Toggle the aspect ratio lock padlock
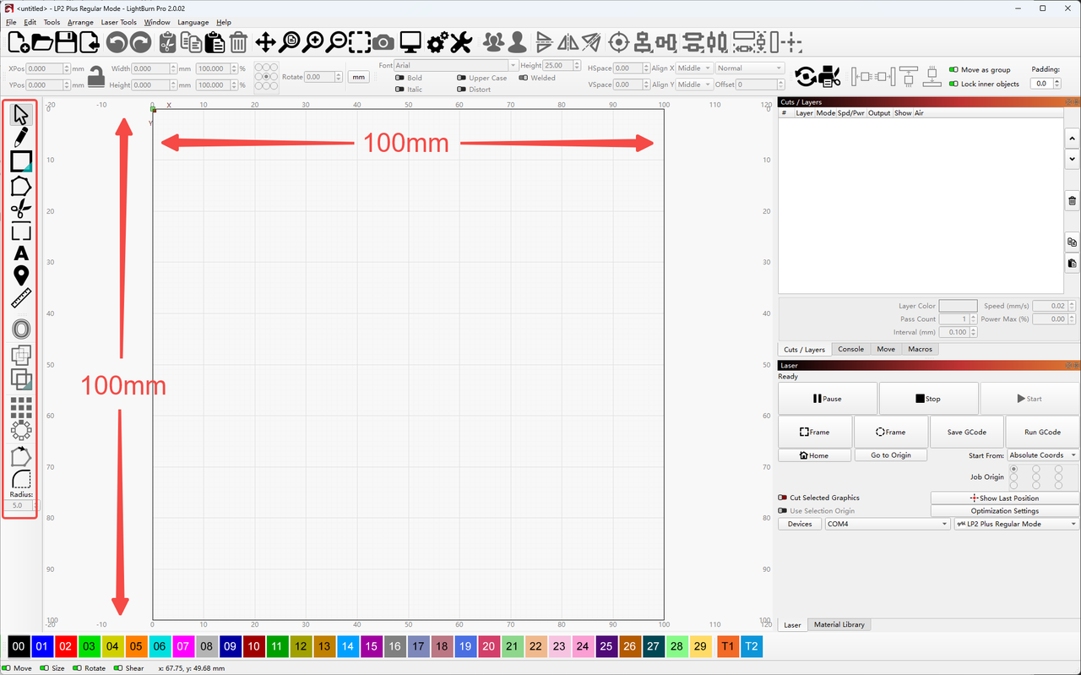The width and height of the screenshot is (1081, 675). 96,76
